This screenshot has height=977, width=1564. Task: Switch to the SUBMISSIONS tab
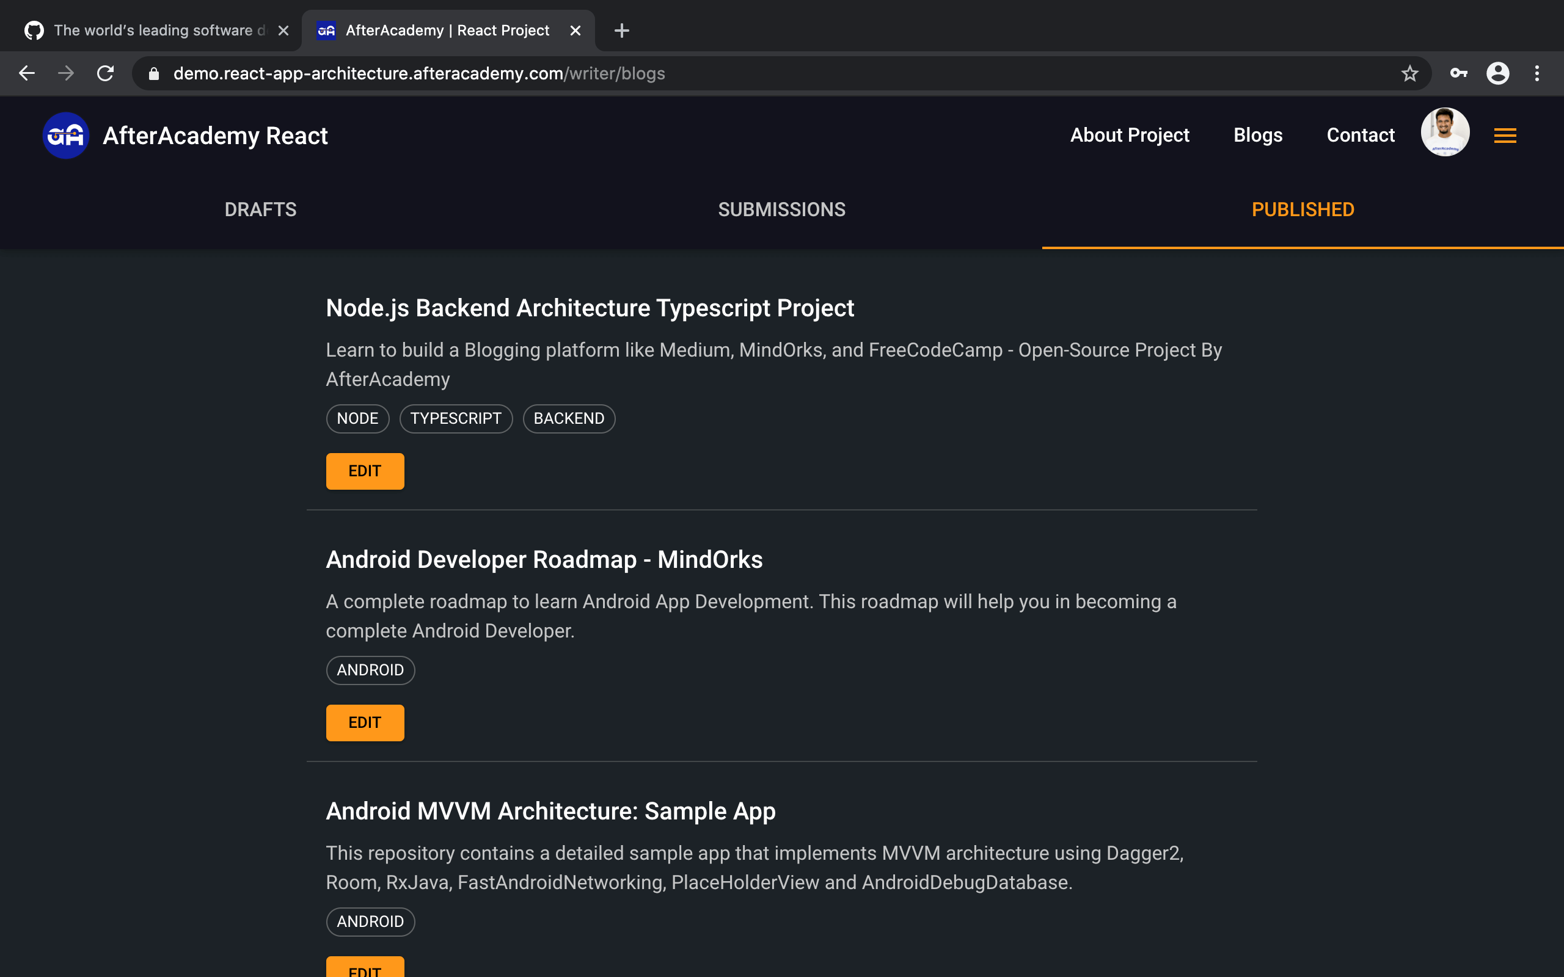781,209
